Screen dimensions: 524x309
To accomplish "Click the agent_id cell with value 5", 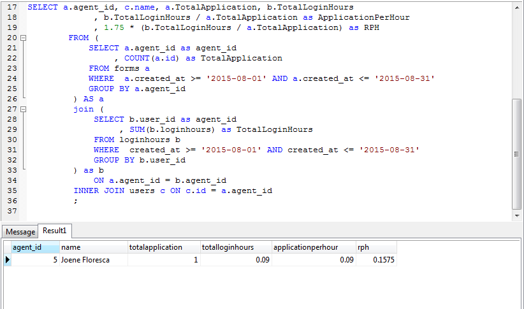I will 35,260.
